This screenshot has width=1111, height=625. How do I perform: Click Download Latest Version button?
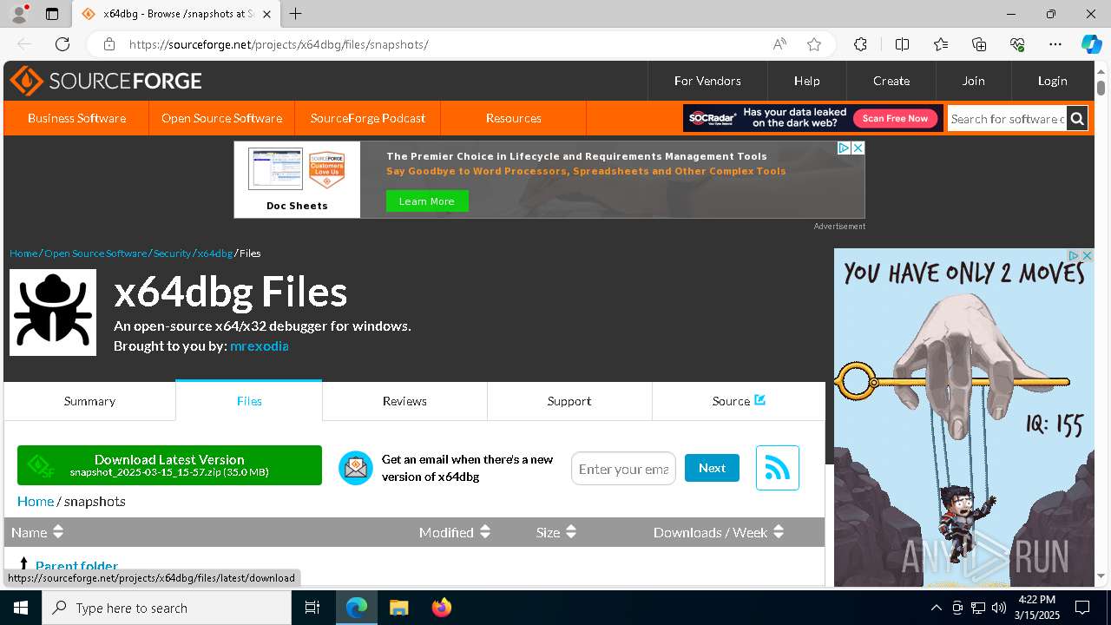point(169,465)
